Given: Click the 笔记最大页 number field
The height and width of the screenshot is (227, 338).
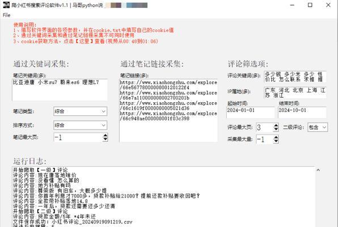Looking at the screenshot, I should [x=78, y=137].
